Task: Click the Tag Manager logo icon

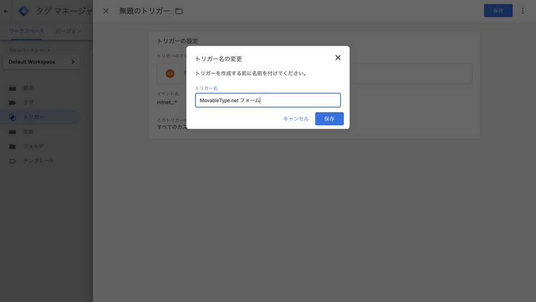Action: (23, 11)
